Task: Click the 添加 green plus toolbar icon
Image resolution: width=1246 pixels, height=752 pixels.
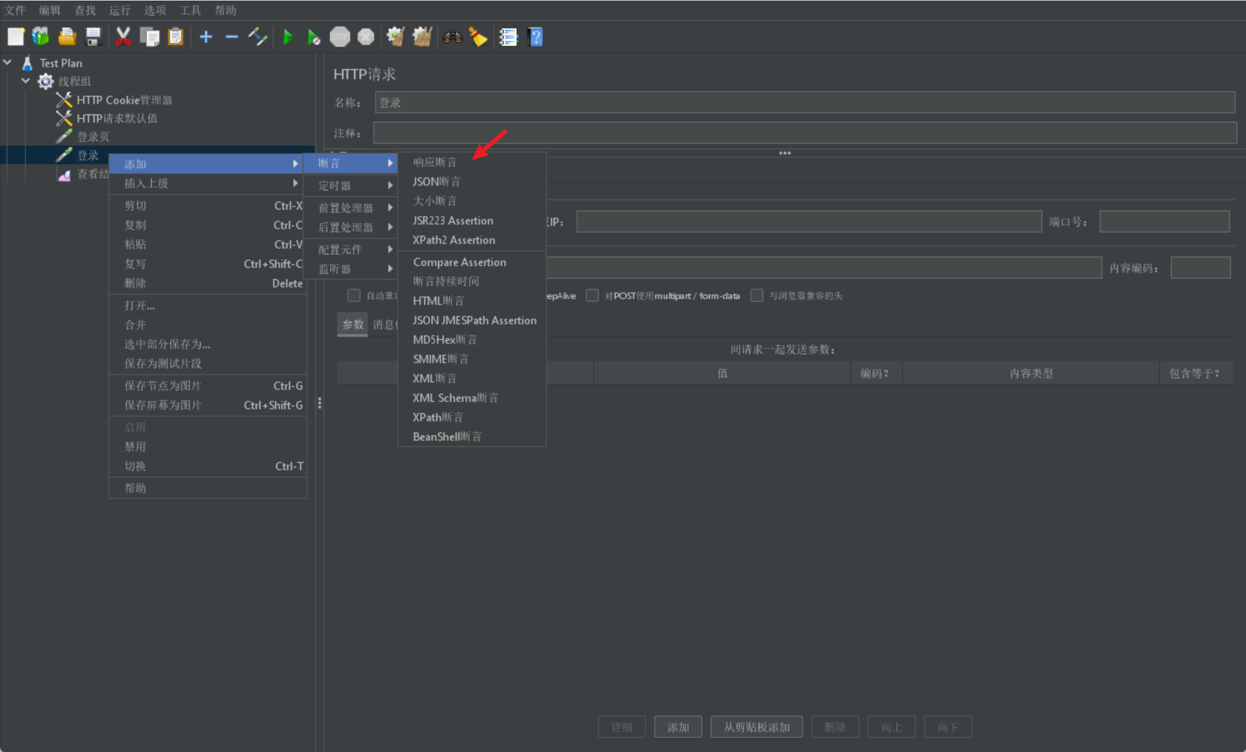Action: [206, 36]
